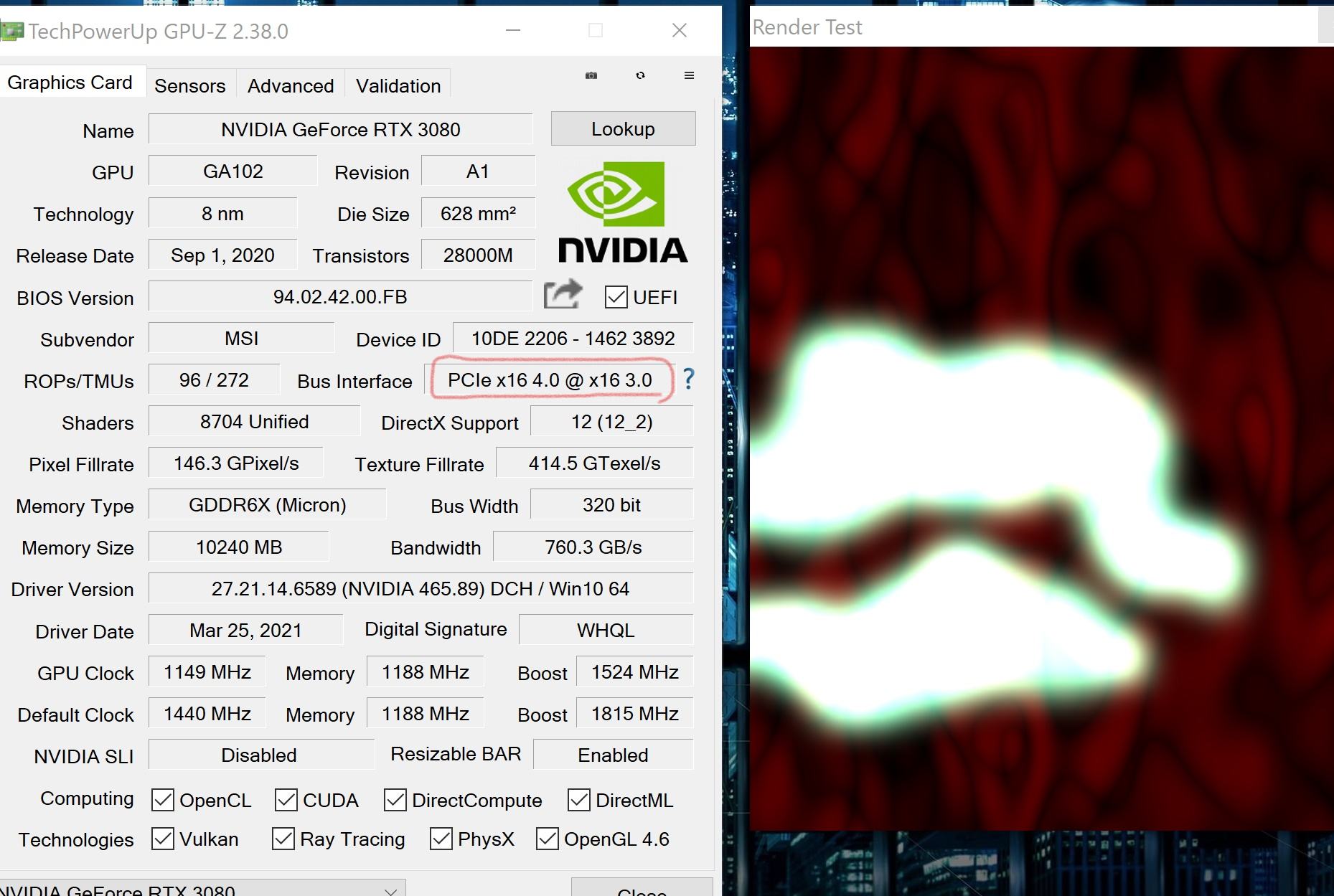
Task: Toggle the Vulkan checkbox
Action: (163, 839)
